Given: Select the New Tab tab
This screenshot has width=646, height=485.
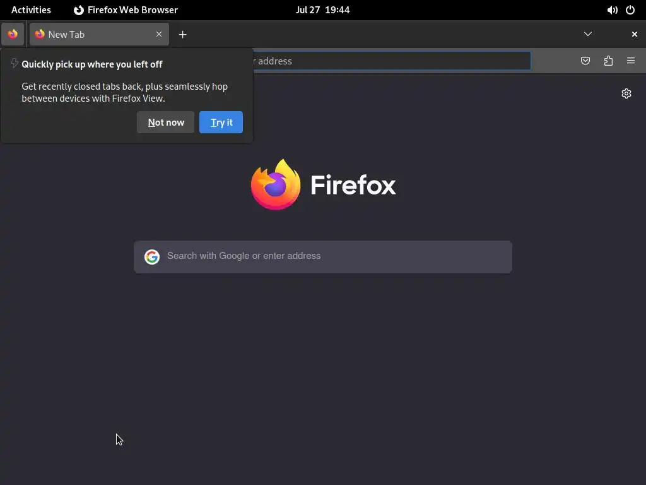Looking at the screenshot, I should [x=99, y=34].
